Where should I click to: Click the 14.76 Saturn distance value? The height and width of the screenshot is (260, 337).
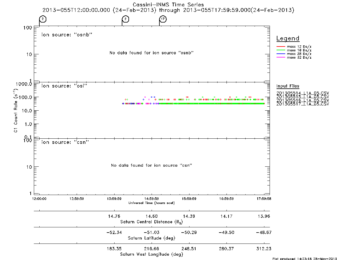pyautogui.click(x=114, y=216)
